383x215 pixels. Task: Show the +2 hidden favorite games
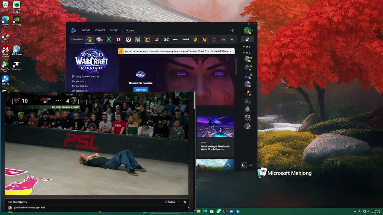pyautogui.click(x=223, y=39)
